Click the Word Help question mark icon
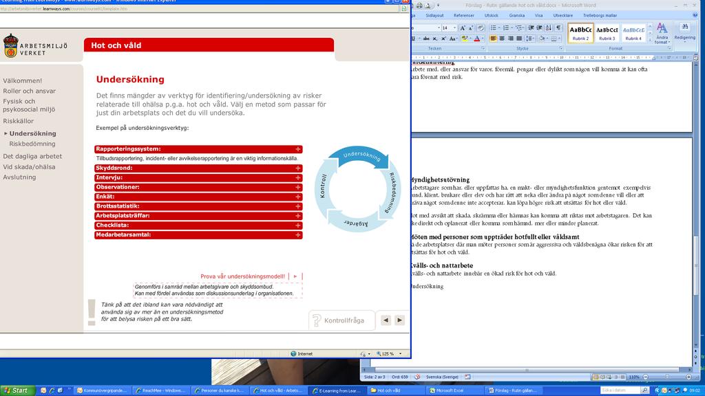 coord(695,15)
